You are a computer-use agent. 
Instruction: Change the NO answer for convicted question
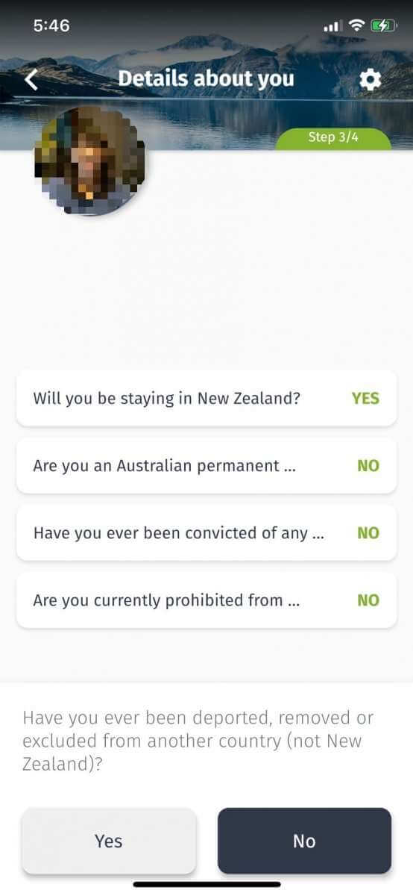pyautogui.click(x=368, y=532)
